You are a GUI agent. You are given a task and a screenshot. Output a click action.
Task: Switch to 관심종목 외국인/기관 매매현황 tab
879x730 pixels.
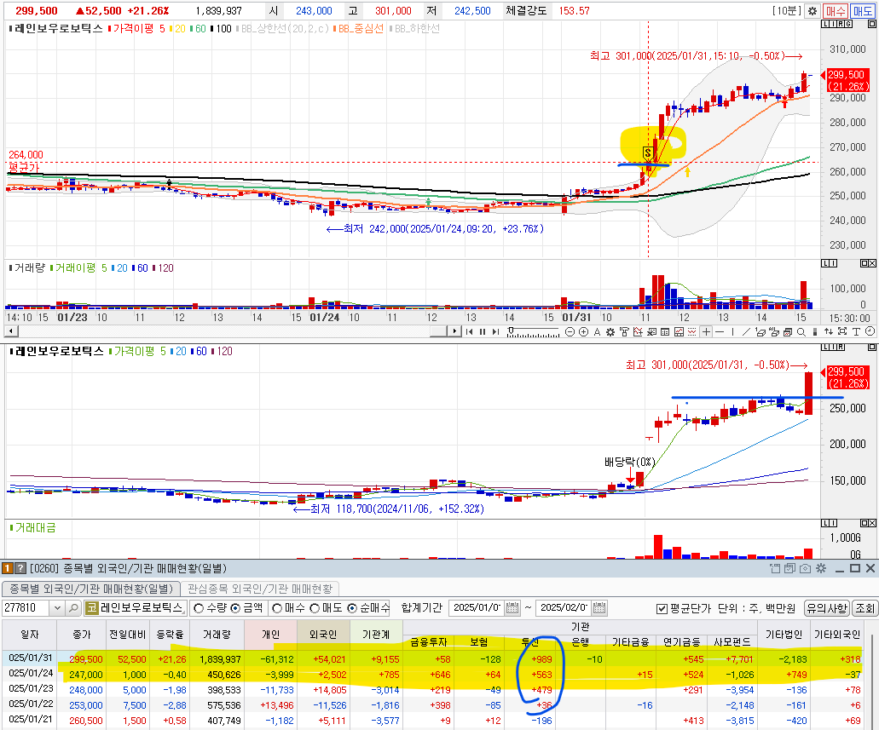tap(260, 589)
